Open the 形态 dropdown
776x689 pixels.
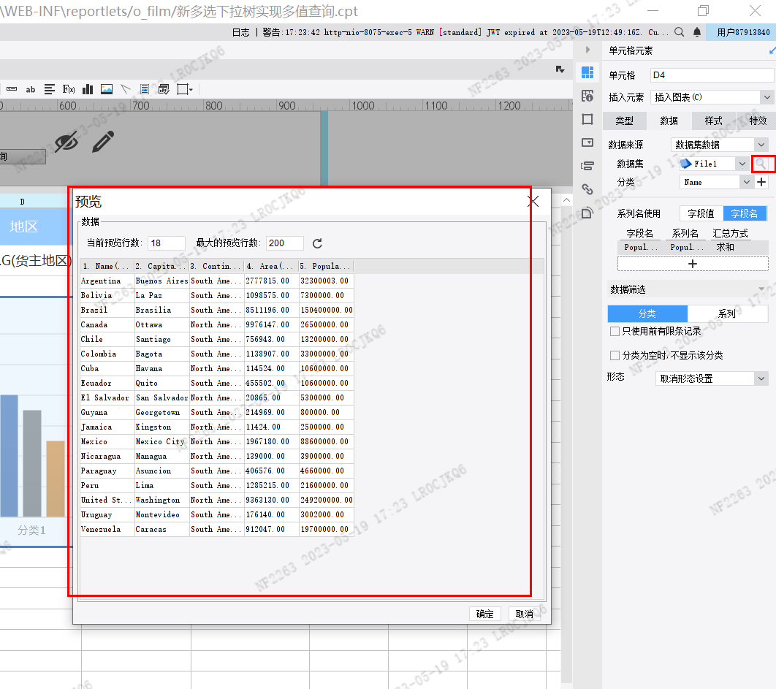[x=761, y=378]
